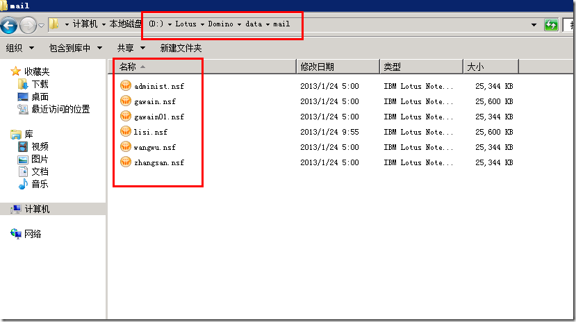
Task: Click the green refresh button
Action: [x=551, y=25]
